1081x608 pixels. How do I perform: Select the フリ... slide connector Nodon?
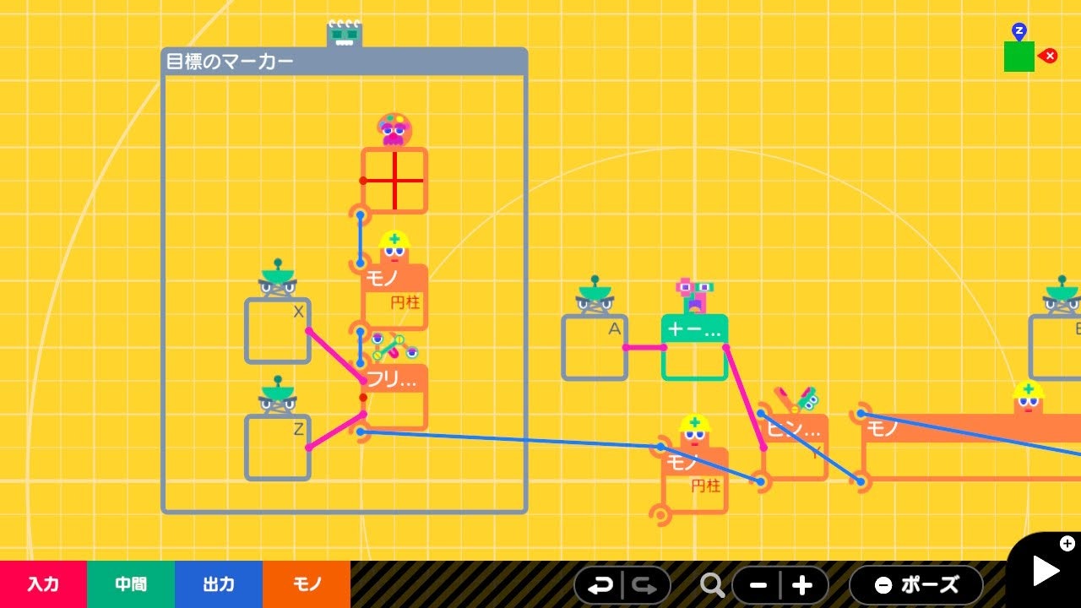394,397
